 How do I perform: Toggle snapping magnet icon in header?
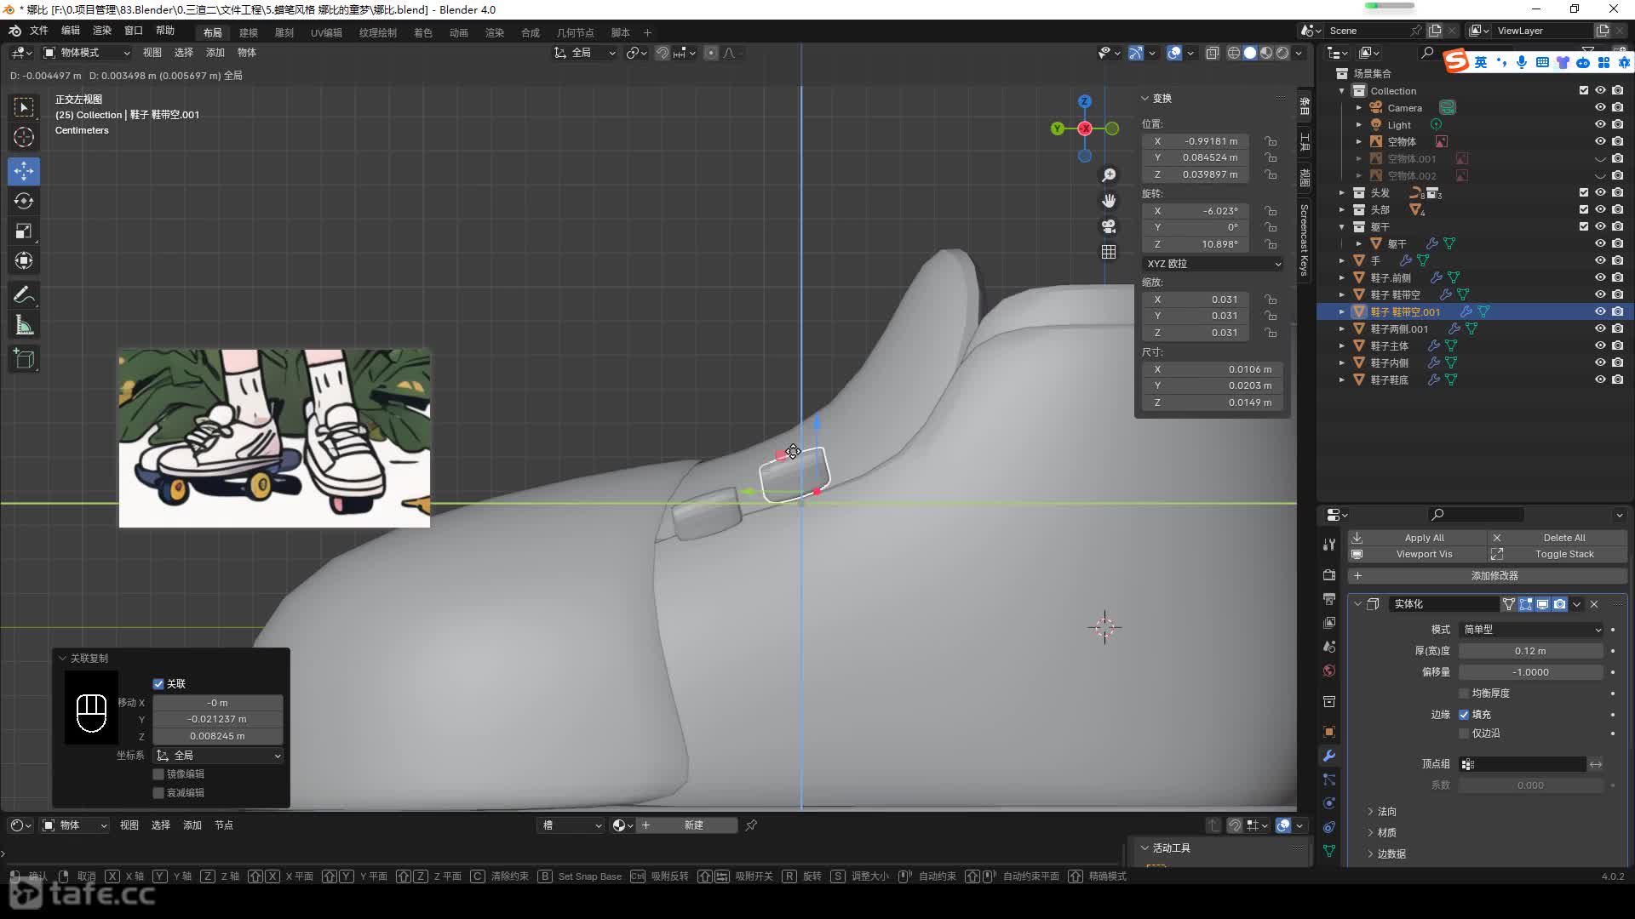[663, 53]
